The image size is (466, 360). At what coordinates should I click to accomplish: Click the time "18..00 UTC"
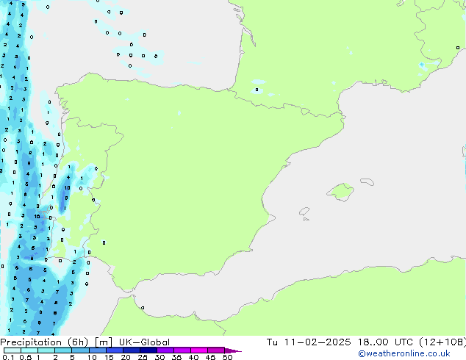pyautogui.click(x=385, y=342)
